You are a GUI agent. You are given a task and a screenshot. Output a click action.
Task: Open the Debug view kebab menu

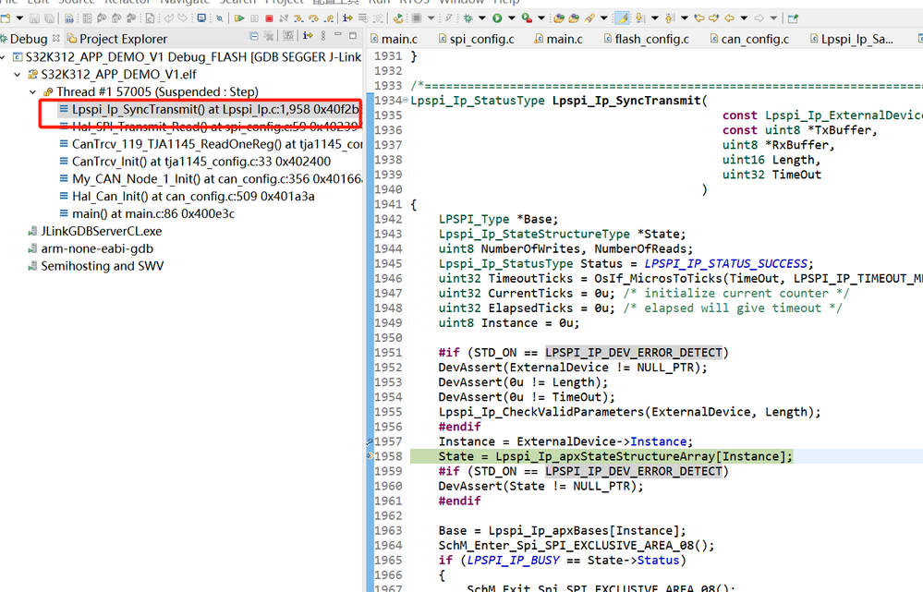tap(323, 37)
